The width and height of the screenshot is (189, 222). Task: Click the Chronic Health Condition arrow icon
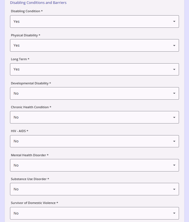(174, 117)
